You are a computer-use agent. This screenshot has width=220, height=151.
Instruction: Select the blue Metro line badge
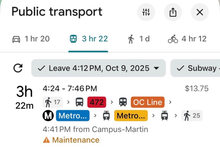(72, 116)
